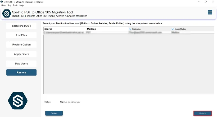Click the 'Migration not started yet.' status text

(70, 102)
